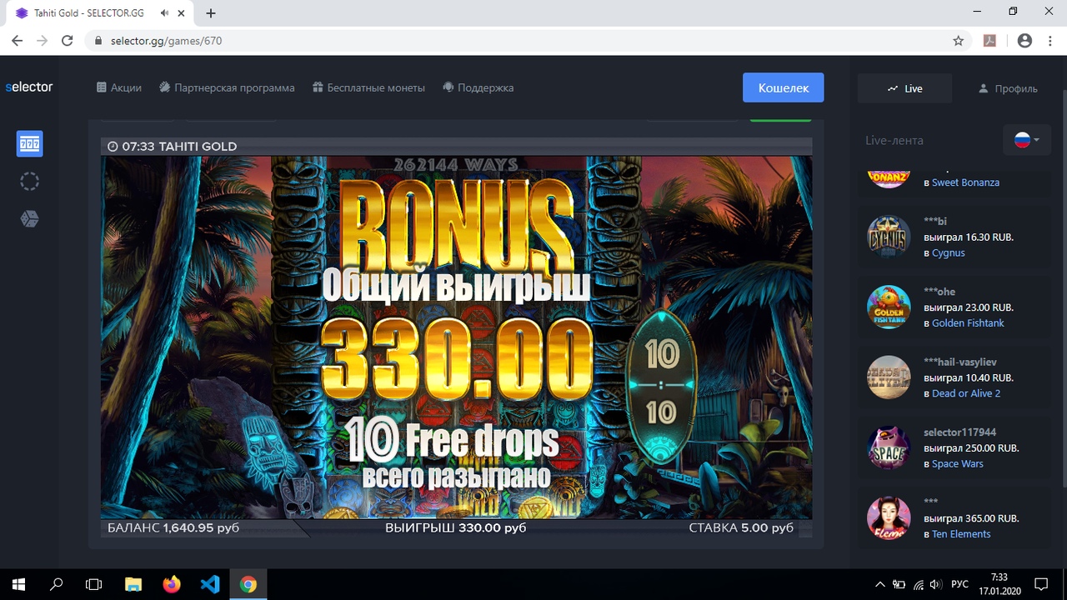Click the 330.00 total win amount

(x=456, y=360)
